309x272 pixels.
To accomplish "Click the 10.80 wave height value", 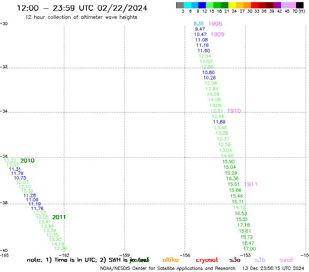I will pyautogui.click(x=208, y=72).
